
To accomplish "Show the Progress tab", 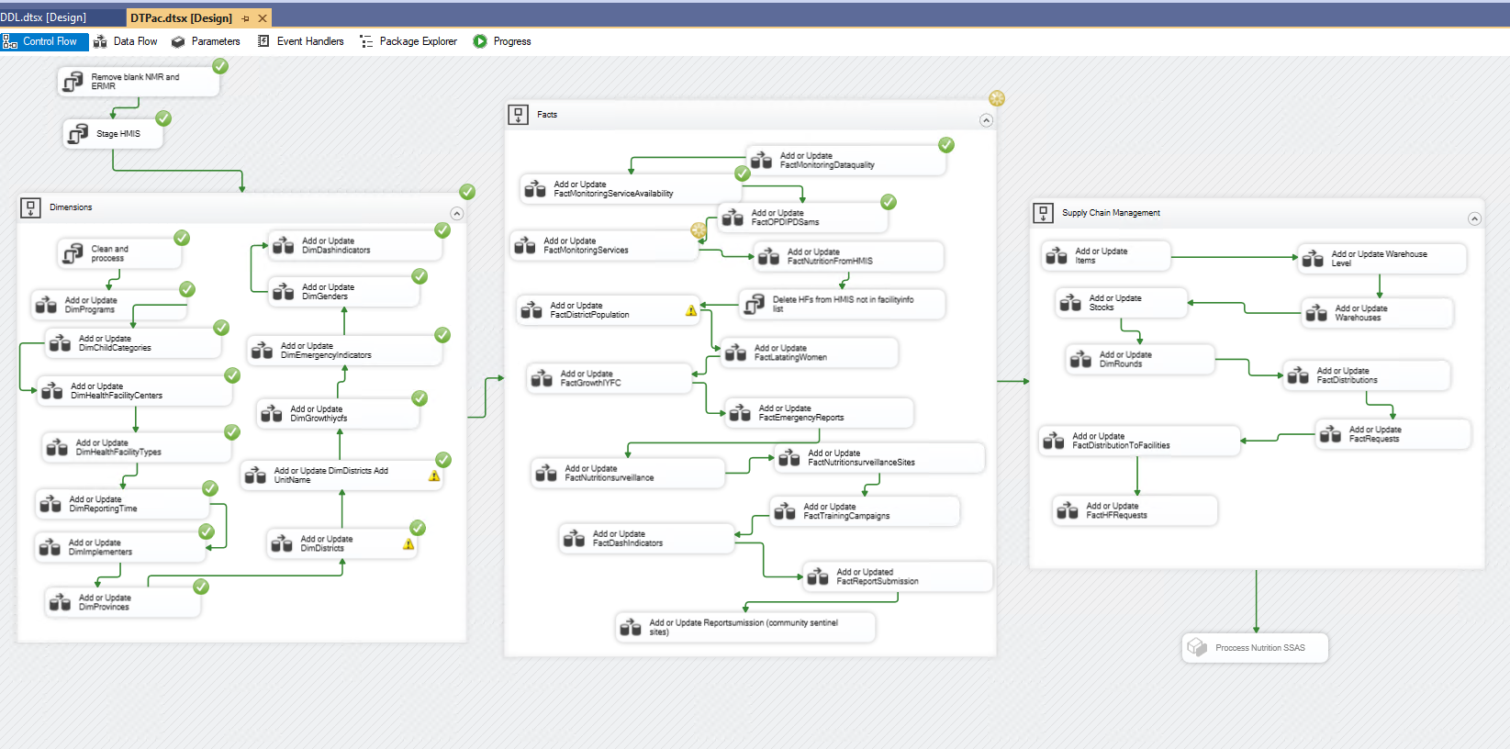I will (x=502, y=41).
